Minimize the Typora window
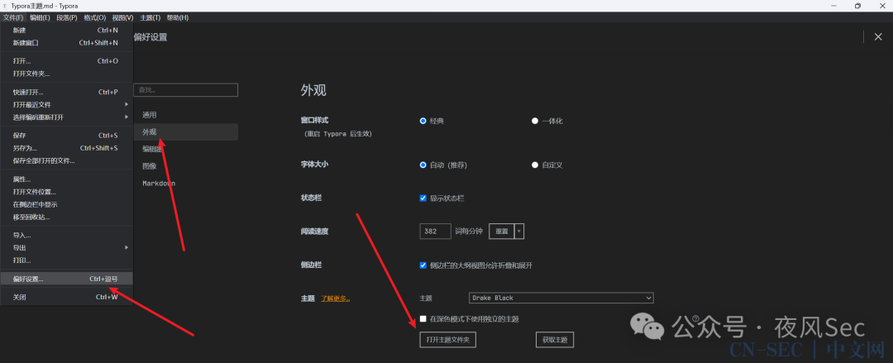This screenshot has width=893, height=363. pyautogui.click(x=833, y=6)
